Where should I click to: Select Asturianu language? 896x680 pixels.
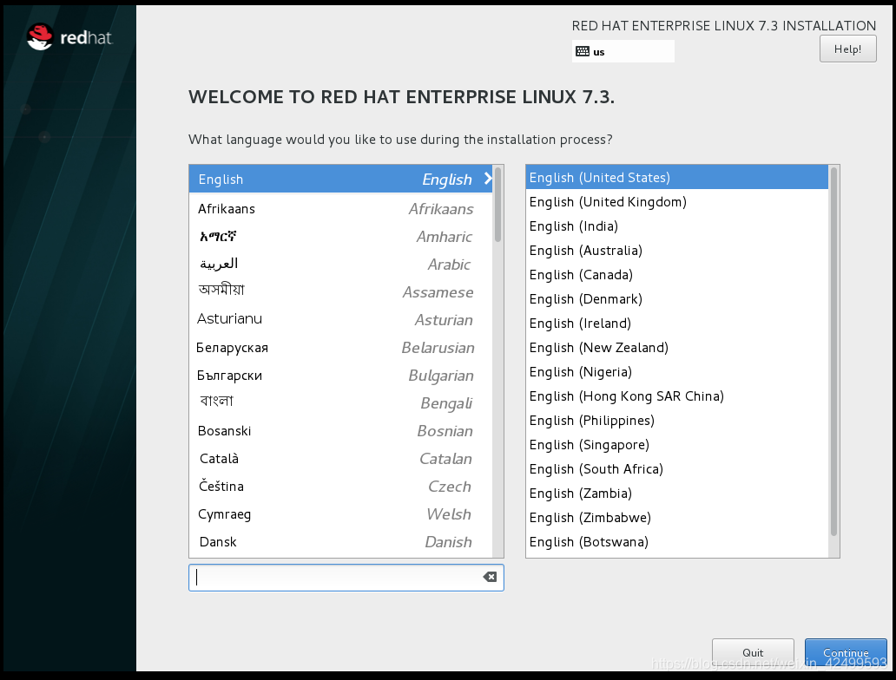pos(340,320)
